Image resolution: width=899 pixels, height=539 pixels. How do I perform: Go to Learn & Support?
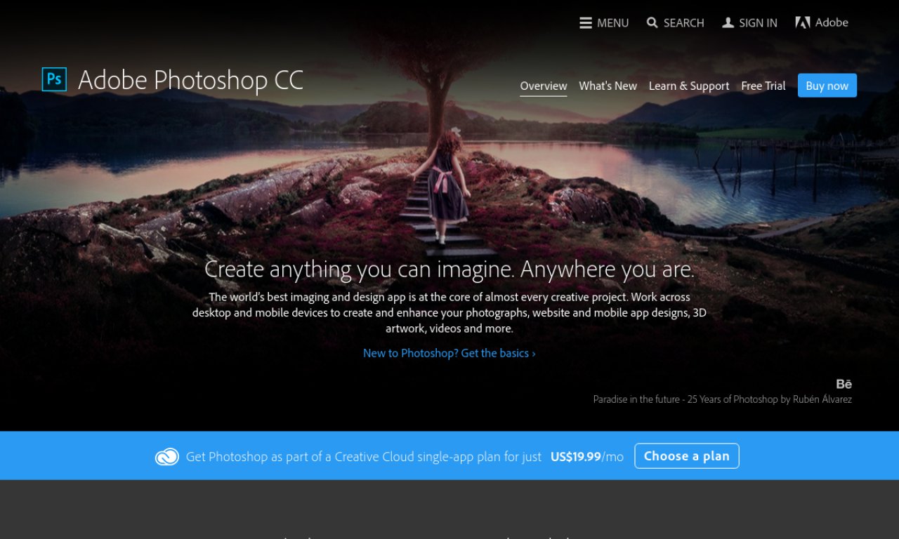point(689,86)
